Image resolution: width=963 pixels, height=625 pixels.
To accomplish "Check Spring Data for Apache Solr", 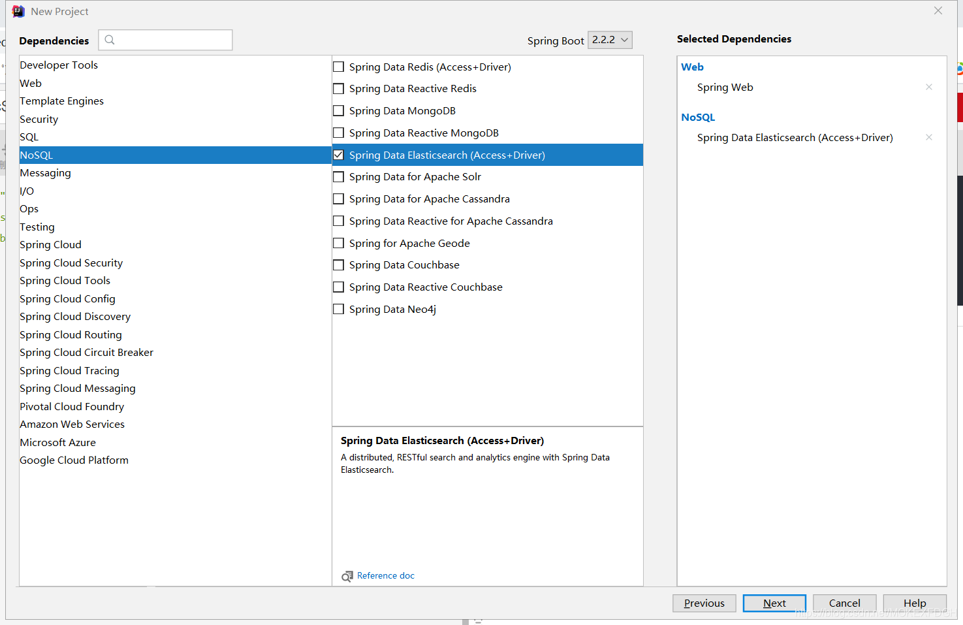I will tap(338, 177).
